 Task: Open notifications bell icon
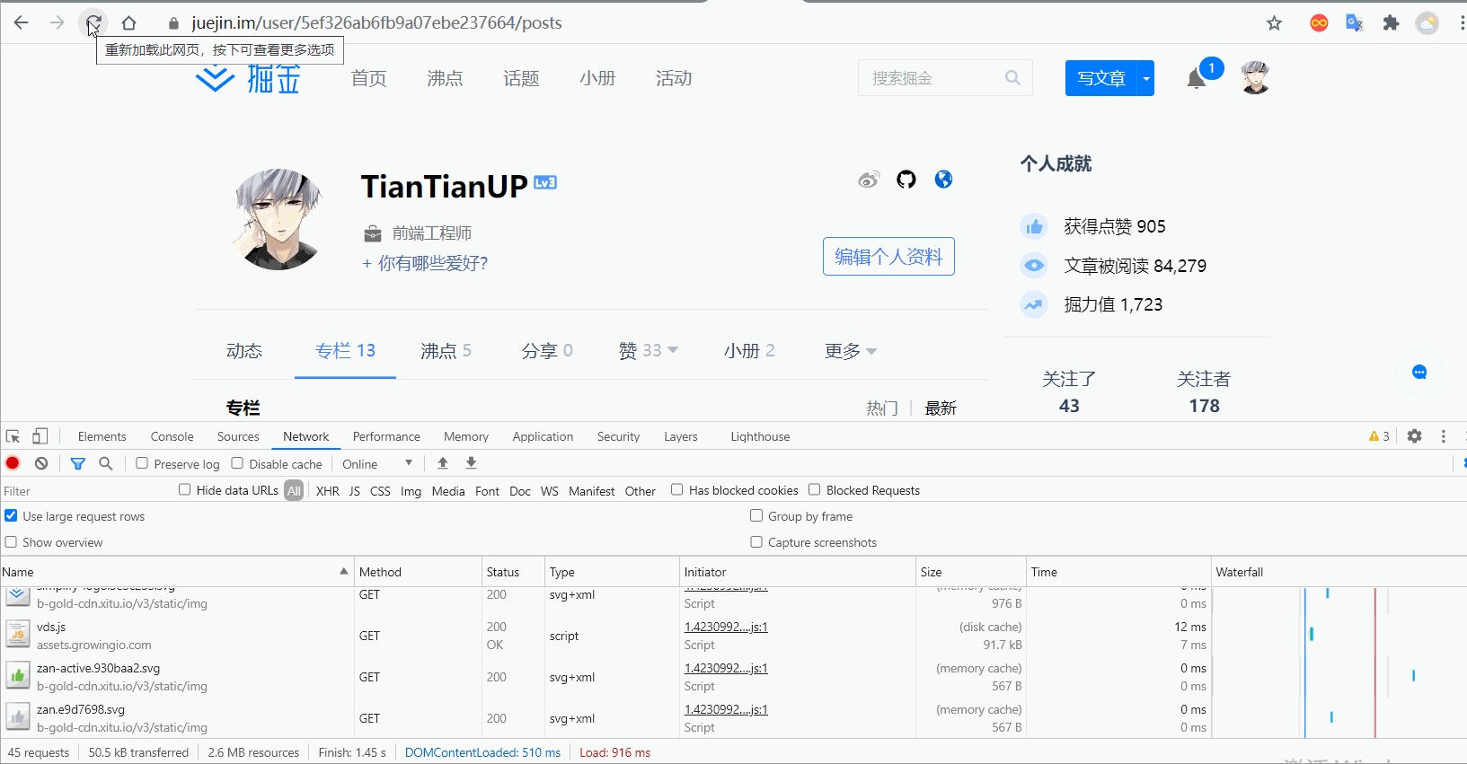[x=1196, y=79]
